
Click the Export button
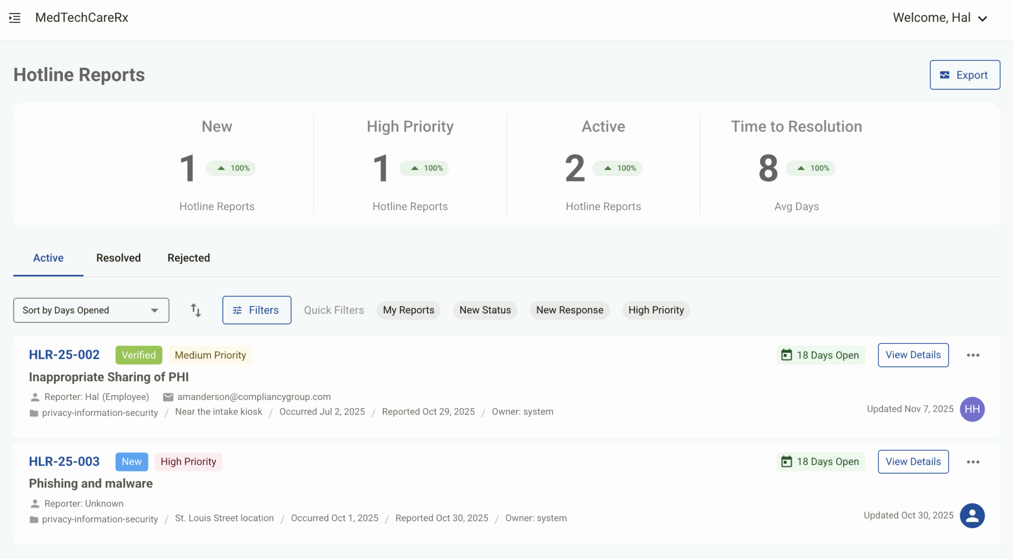point(964,75)
